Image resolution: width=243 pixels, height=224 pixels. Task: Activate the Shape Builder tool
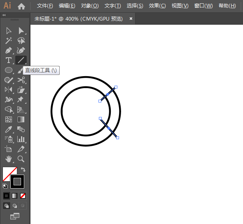[9, 110]
